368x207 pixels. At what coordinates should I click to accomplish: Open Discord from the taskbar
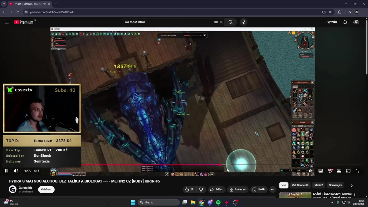210,202
